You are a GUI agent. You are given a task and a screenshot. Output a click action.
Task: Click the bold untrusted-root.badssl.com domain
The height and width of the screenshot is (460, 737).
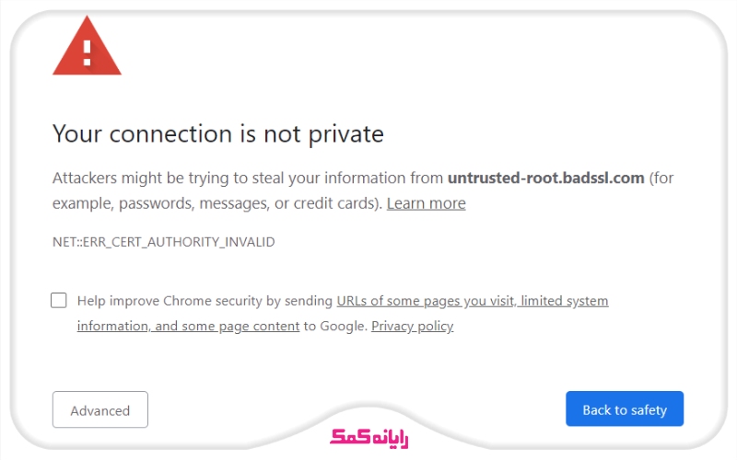click(x=545, y=178)
